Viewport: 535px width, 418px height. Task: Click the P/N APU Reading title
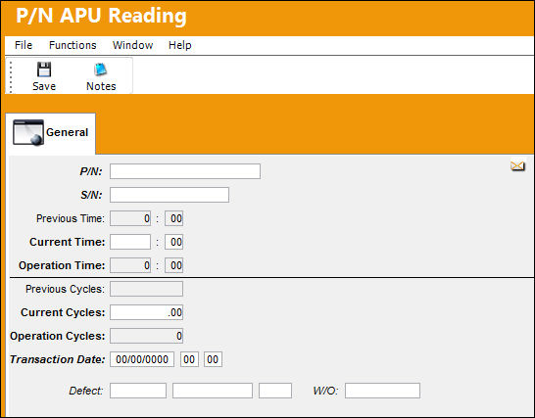tap(101, 16)
